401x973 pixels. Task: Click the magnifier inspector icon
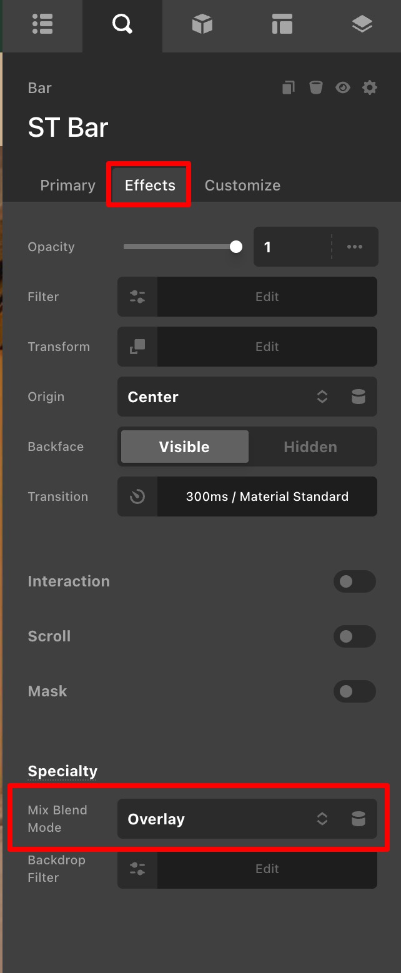(122, 25)
